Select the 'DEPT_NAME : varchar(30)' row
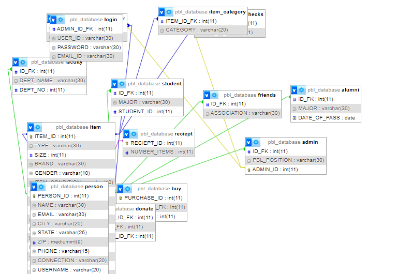The width and height of the screenshot is (397, 274). pyautogui.click(x=49, y=81)
